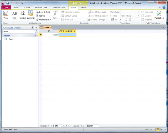The image size is (168, 133).
Task: Click the decrease decimals icon
Action: [130, 20]
